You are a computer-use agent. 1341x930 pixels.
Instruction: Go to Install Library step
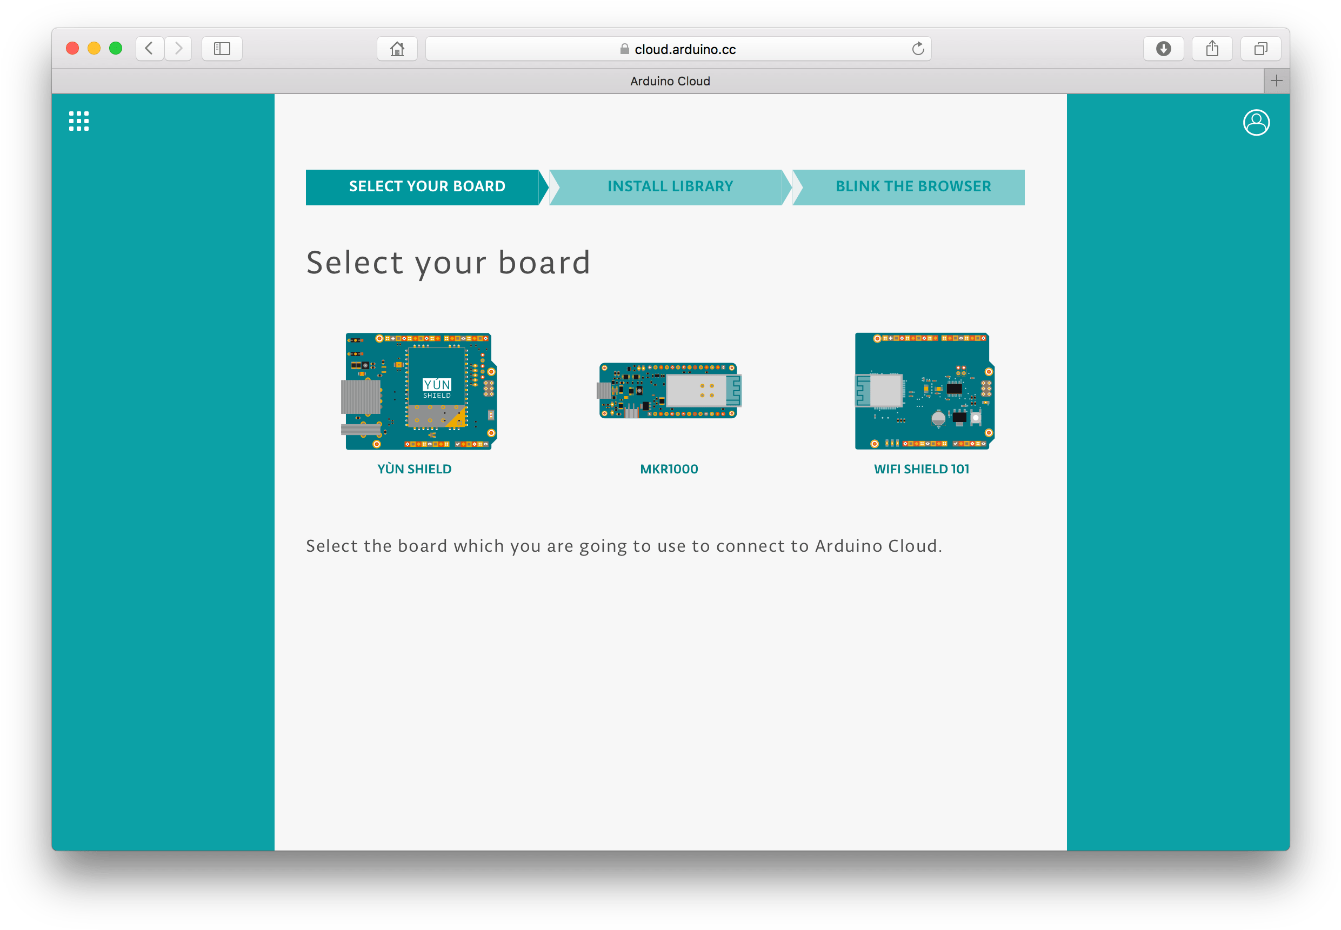coord(670,187)
